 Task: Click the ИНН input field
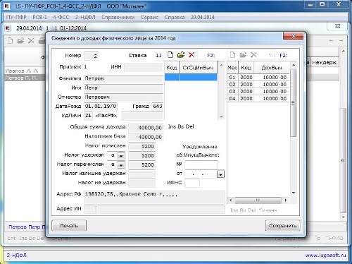(144, 67)
